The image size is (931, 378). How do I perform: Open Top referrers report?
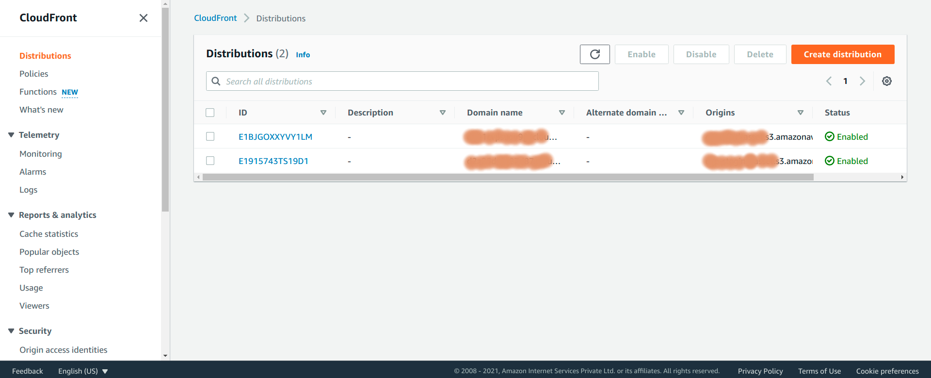point(44,270)
